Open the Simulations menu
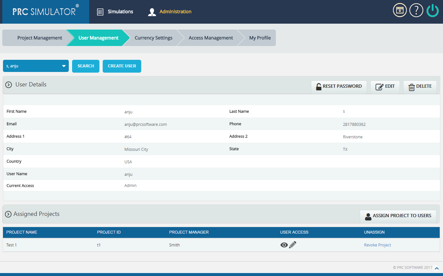 click(120, 11)
